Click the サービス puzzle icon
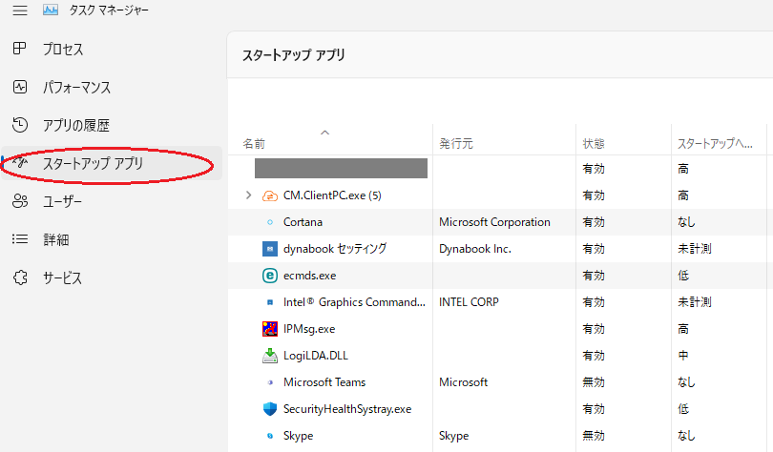 click(20, 277)
